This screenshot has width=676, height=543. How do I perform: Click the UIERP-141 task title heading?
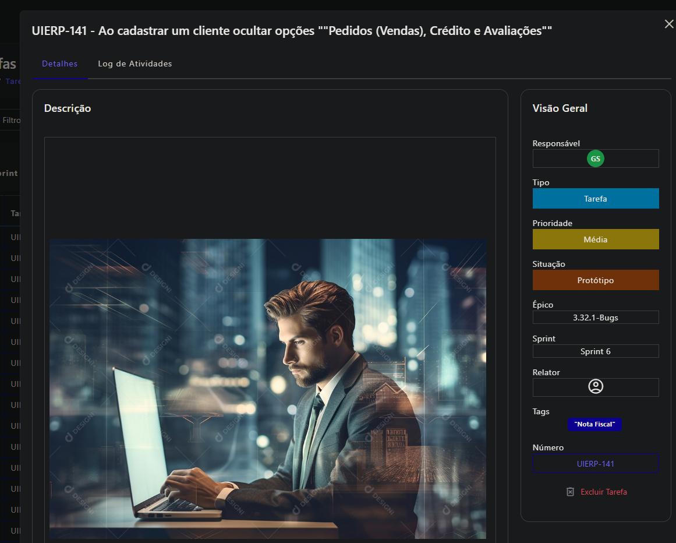point(292,31)
